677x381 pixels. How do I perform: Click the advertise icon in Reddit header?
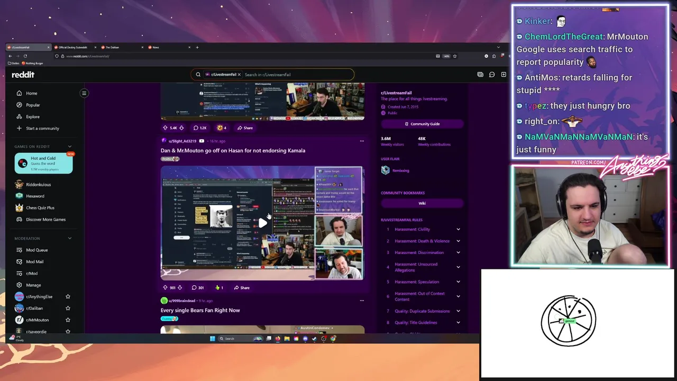(480, 75)
